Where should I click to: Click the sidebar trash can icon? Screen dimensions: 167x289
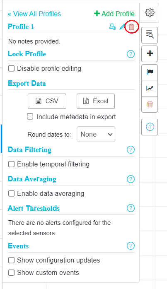pos(150,104)
